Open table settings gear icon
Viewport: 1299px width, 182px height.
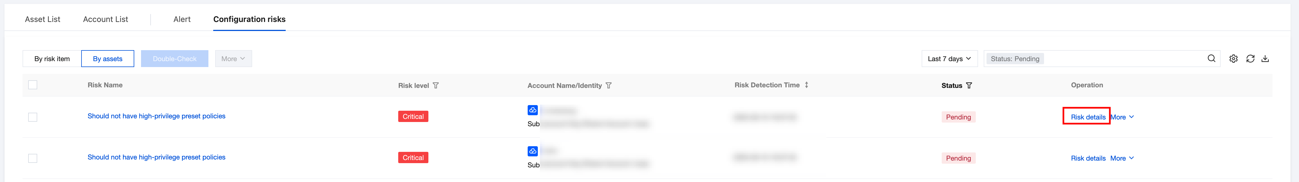pos(1233,59)
